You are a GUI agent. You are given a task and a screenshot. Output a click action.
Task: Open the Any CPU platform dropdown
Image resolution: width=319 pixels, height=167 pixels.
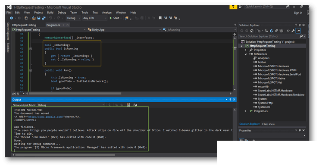pos(94,18)
